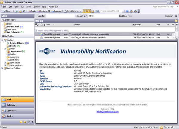Open the Send/Receive dropdown arrow

pyautogui.click(x=81, y=11)
